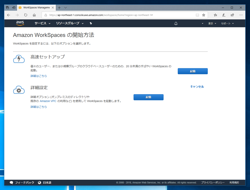This screenshot has width=250, height=190.
Task: Click the browser forward arrow
Action: click(17, 15)
